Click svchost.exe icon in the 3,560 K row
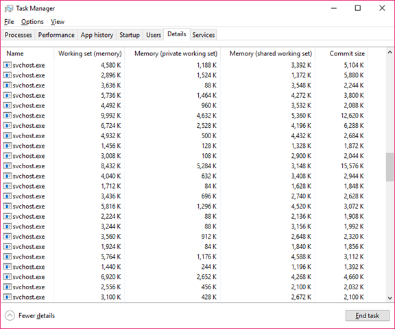Image resolution: width=395 pixels, height=329 pixels. (8, 237)
